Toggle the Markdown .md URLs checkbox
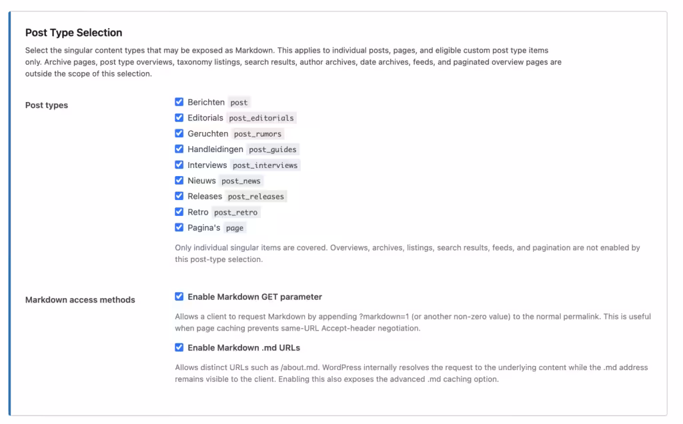 click(x=179, y=347)
